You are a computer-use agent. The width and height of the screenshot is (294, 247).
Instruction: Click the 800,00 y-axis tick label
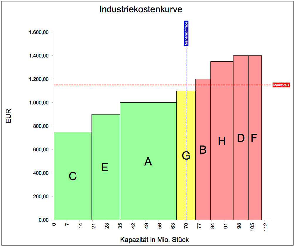point(40,126)
